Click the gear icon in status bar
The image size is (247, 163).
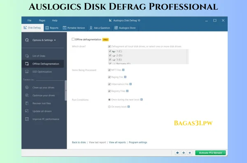tap(184, 153)
